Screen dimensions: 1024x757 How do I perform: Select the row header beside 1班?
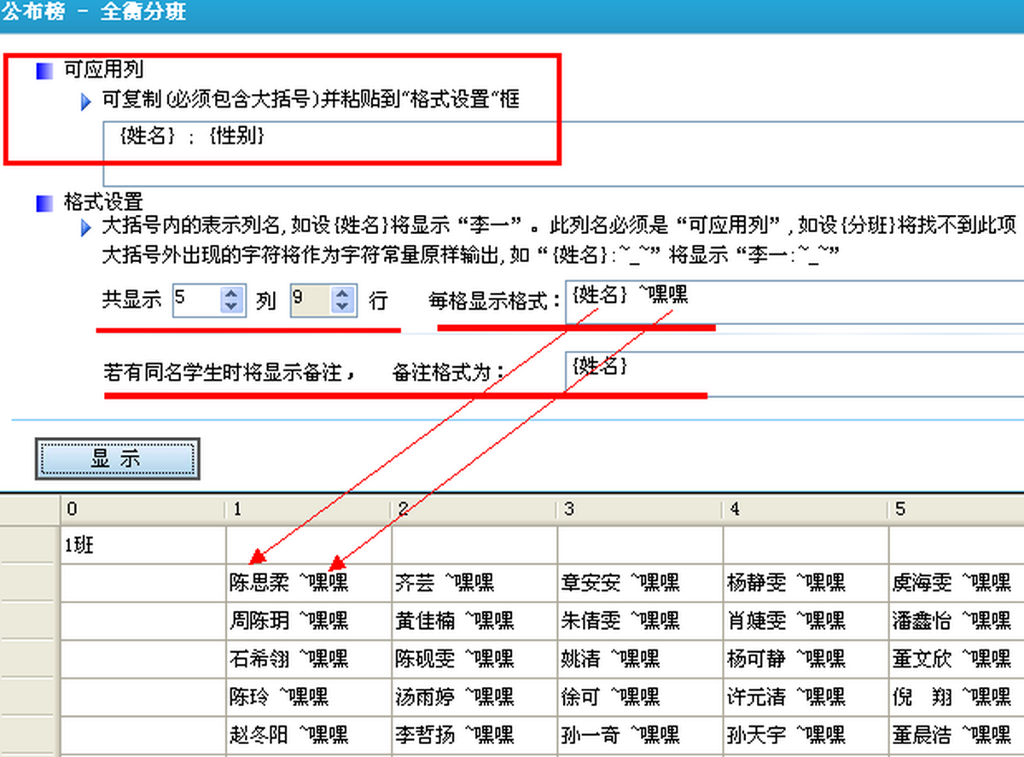[30, 545]
